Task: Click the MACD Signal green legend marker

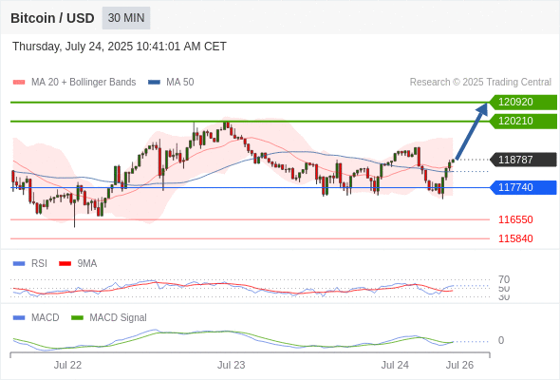Action: tap(77, 318)
